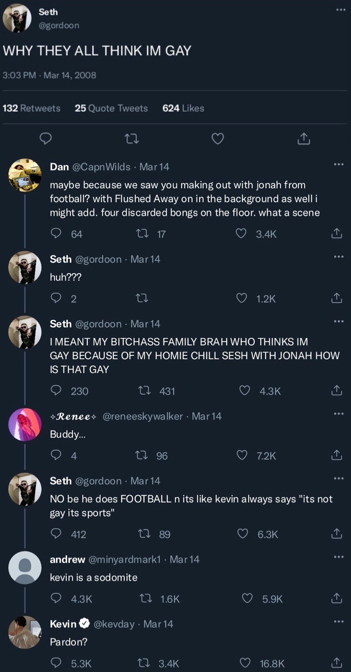Like Dan's reply about Flushed Away
Image resolution: width=351 pixels, height=672 pixels.
click(x=241, y=233)
